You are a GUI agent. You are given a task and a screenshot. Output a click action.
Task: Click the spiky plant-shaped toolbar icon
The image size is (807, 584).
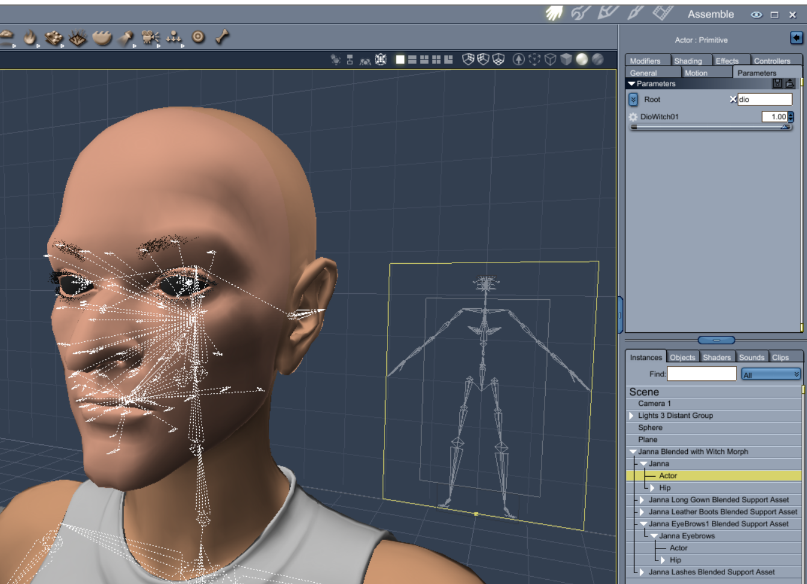tap(78, 38)
